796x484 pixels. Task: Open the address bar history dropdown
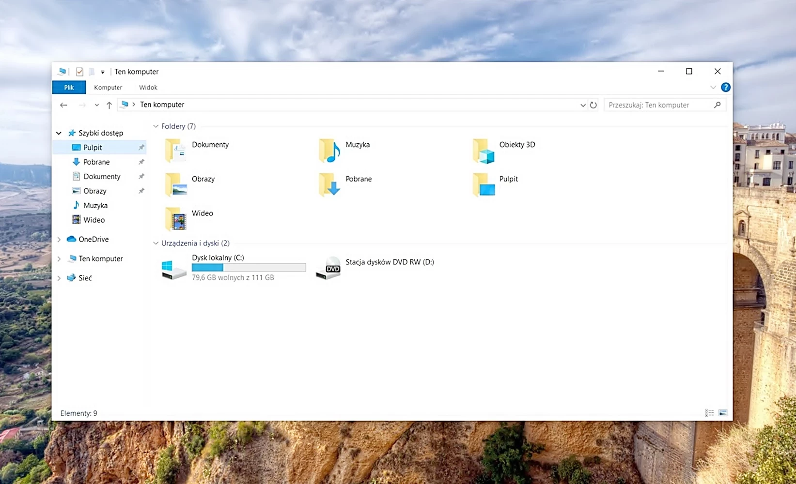tap(583, 105)
